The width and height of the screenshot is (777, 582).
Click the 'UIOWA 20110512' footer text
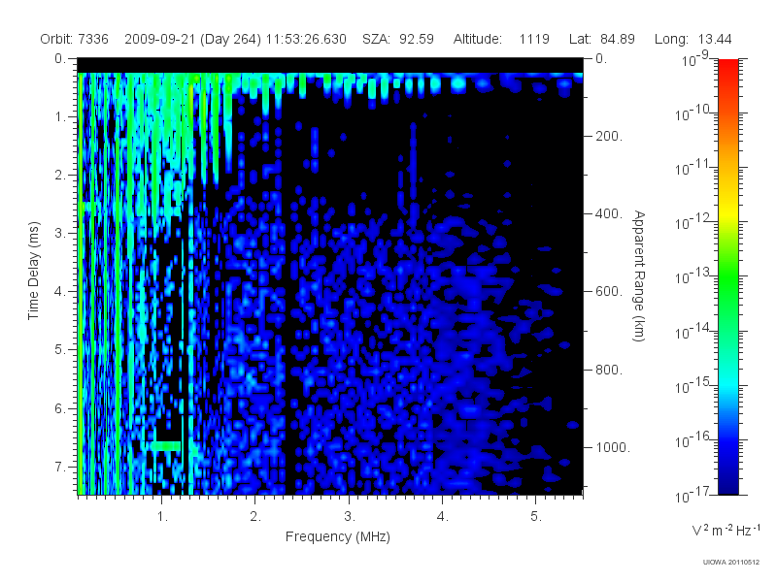[x=731, y=562]
